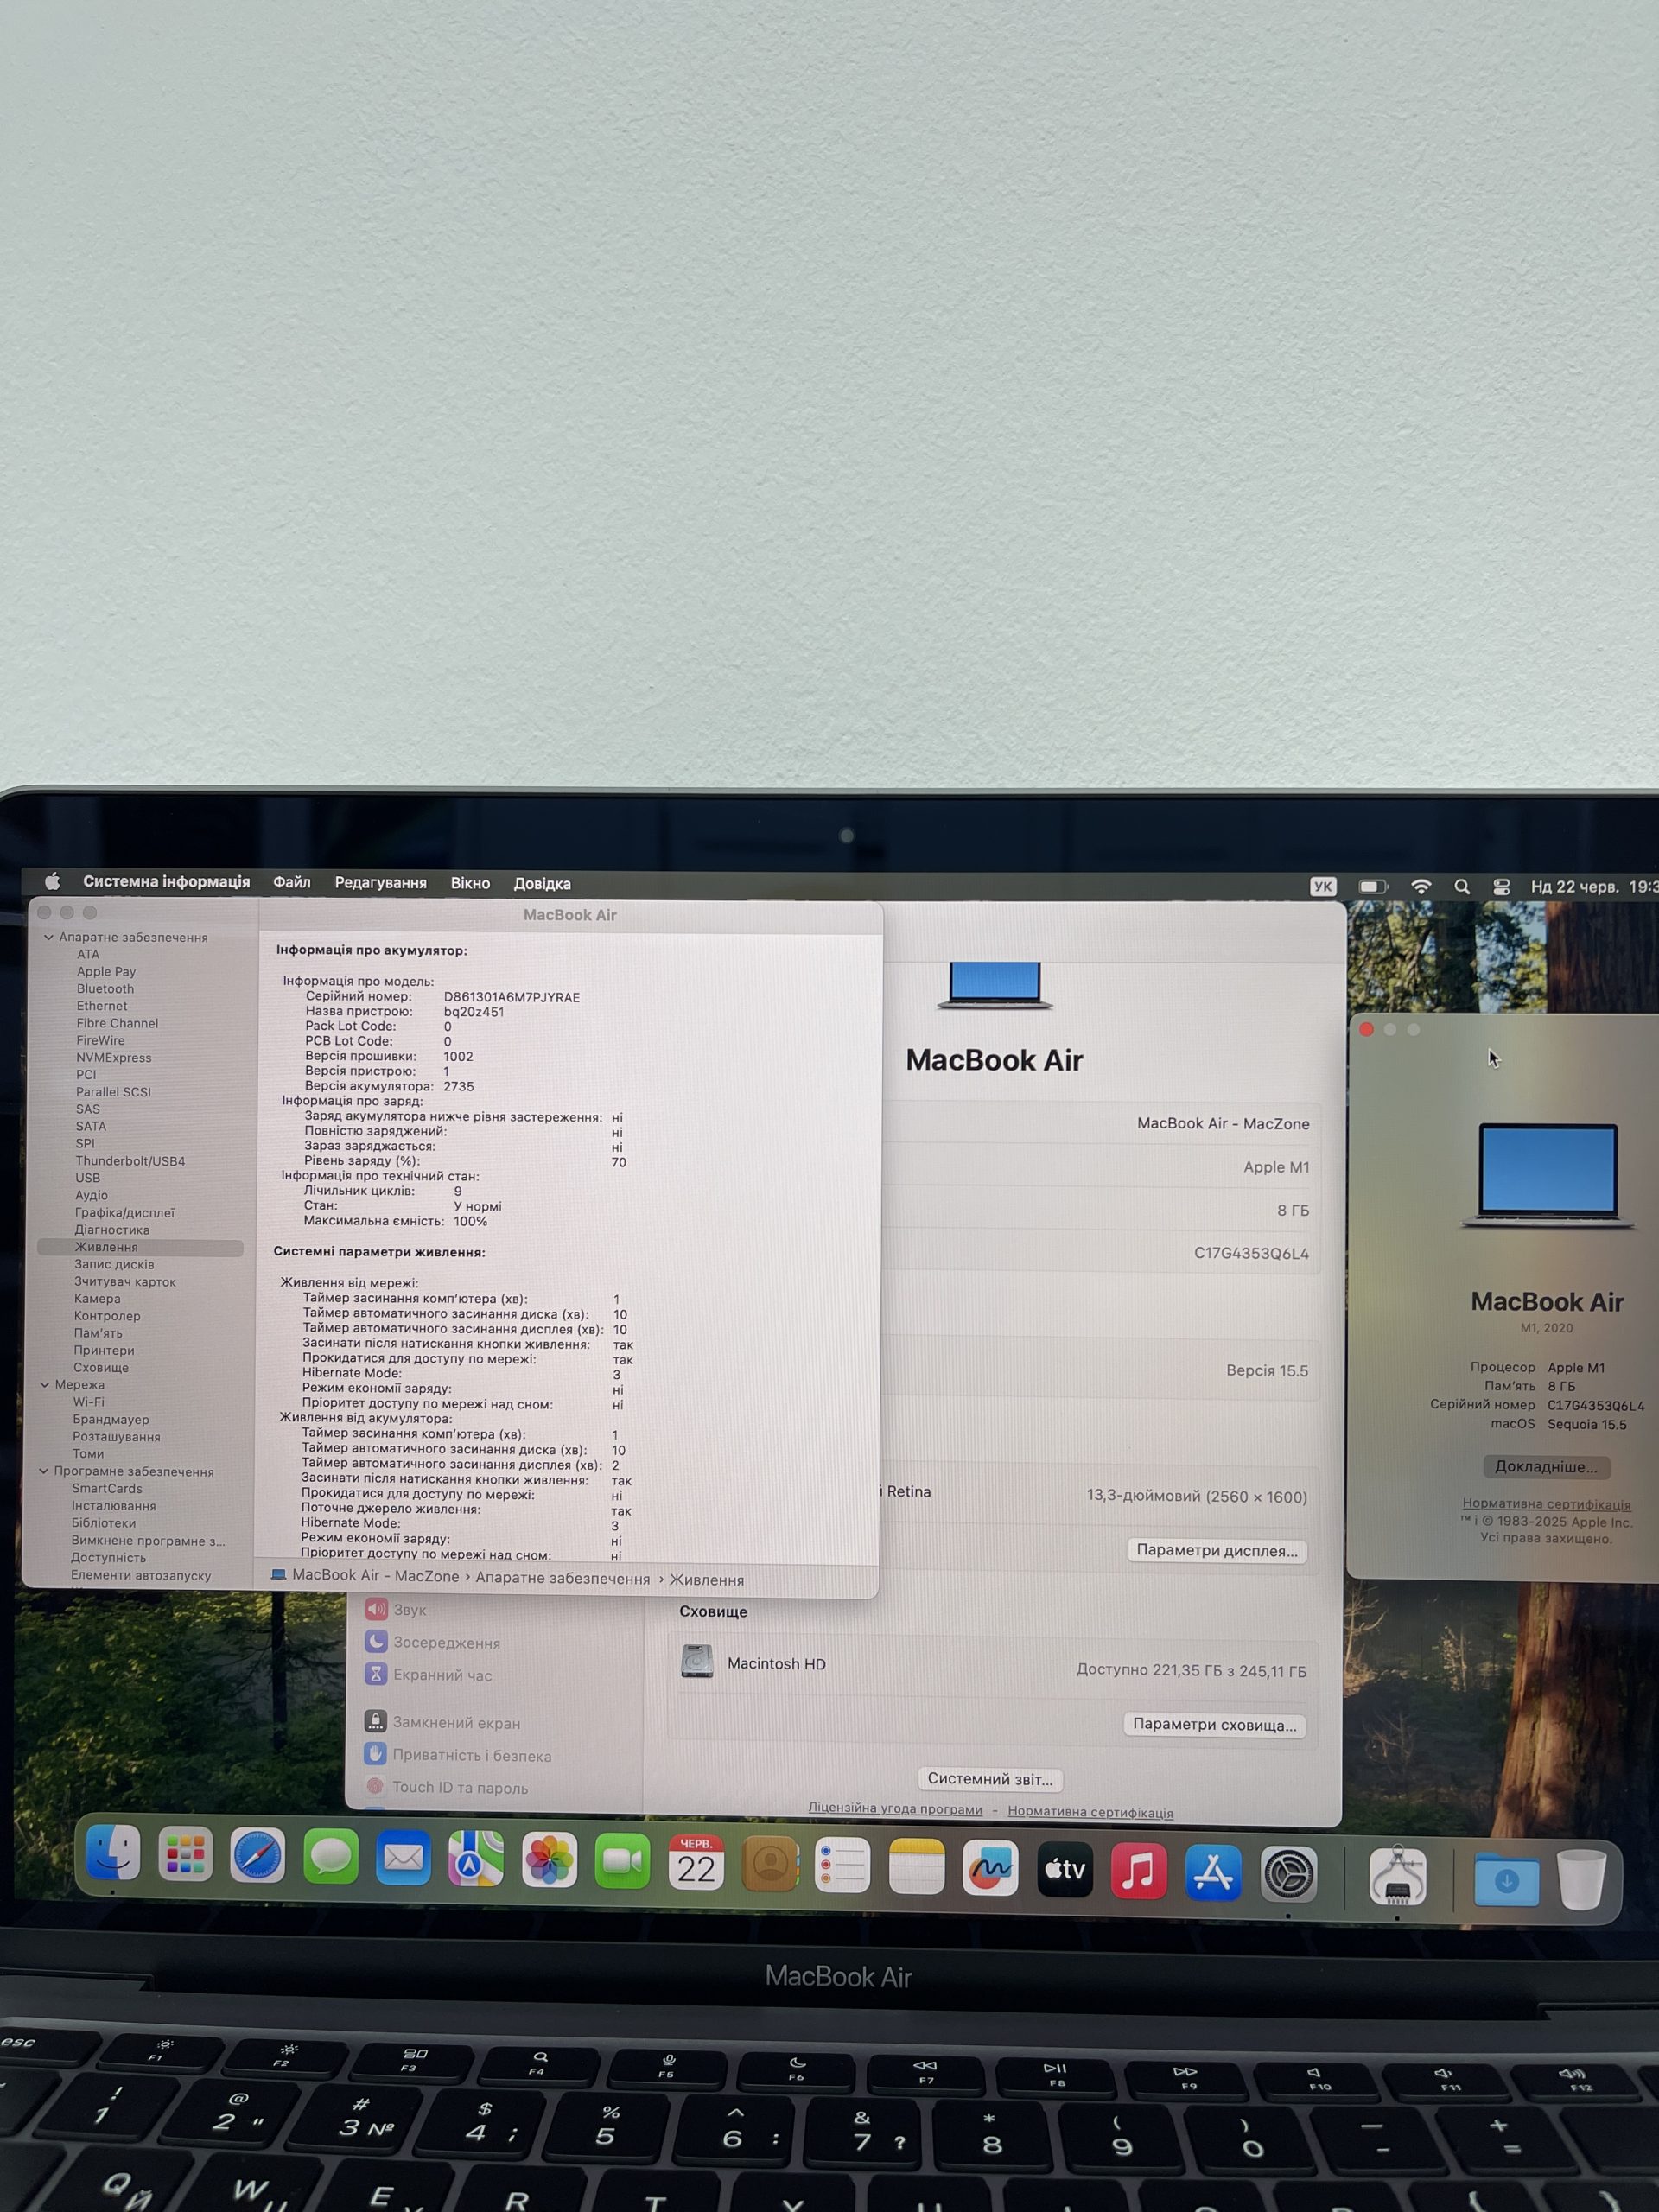Open Contacts app in the Dock

tap(770, 1864)
